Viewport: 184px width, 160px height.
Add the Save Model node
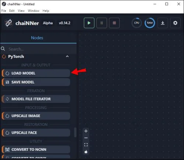click(x=36, y=82)
